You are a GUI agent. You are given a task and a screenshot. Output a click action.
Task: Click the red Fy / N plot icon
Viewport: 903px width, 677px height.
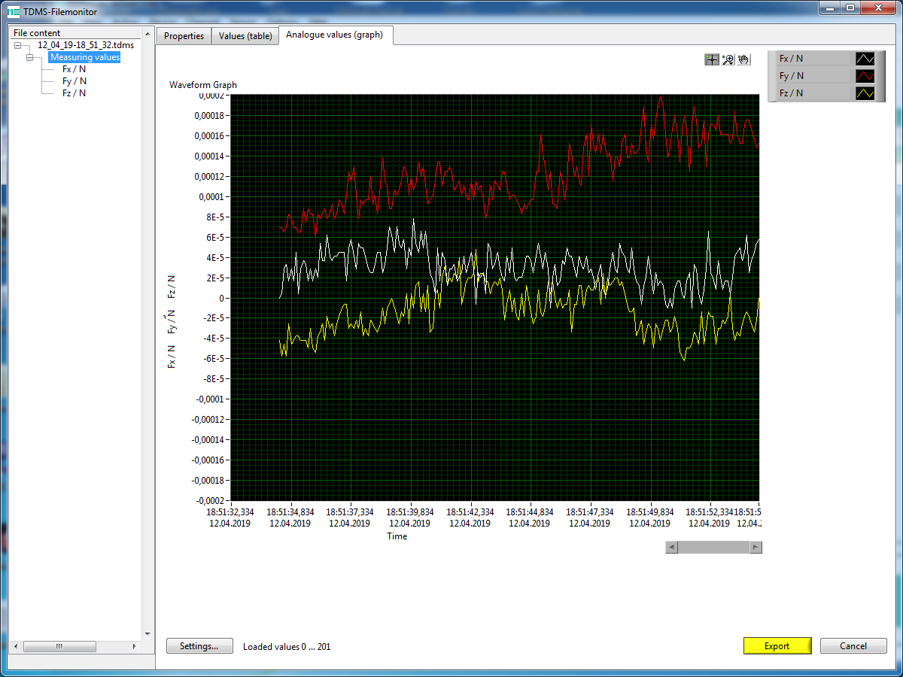click(865, 76)
